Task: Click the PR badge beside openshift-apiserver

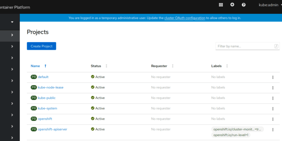Action: click(x=34, y=129)
